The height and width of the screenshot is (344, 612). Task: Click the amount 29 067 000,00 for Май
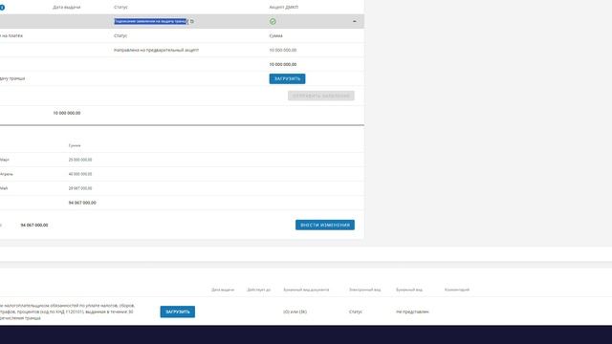pyautogui.click(x=80, y=188)
